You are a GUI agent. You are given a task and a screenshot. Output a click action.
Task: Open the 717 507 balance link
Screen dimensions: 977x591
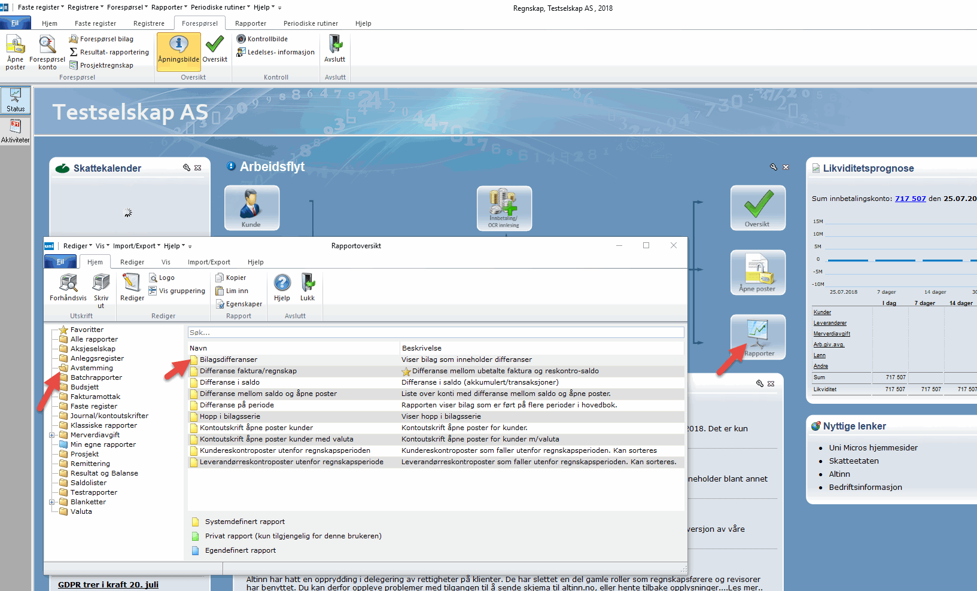point(910,199)
